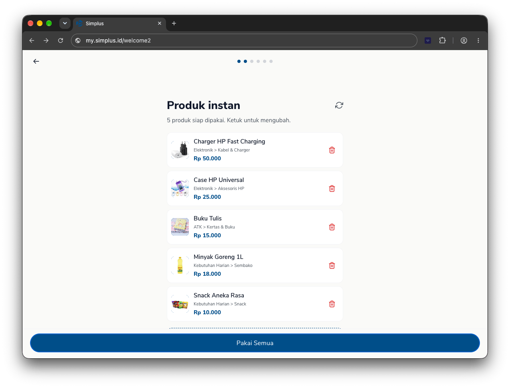Viewport: 510px width, 388px height.
Task: Open the browser extensions puzzle icon
Action: 443,40
